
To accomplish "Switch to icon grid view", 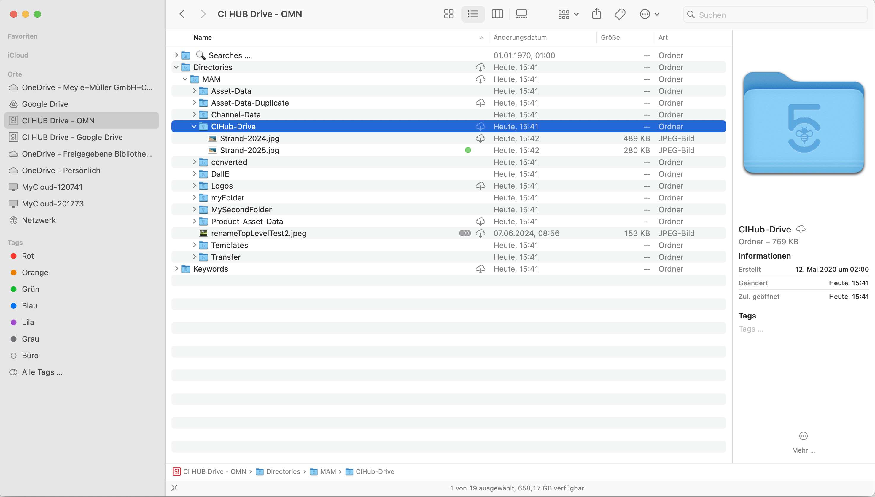I will pyautogui.click(x=448, y=14).
